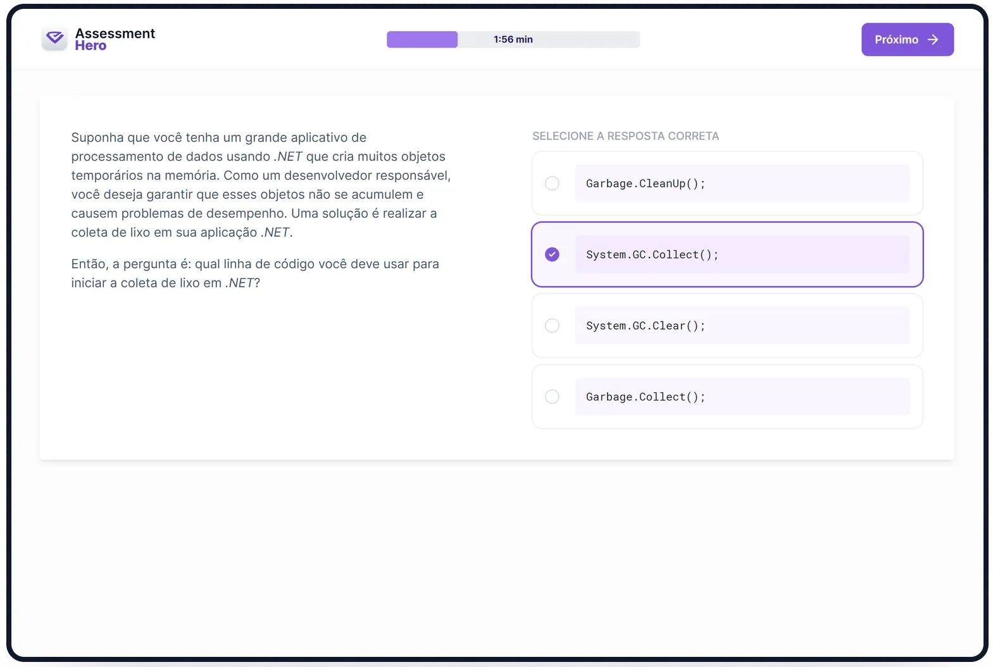Click the System.GC.Clear(); code text
Screen dimensions: 993x667
[646, 326]
